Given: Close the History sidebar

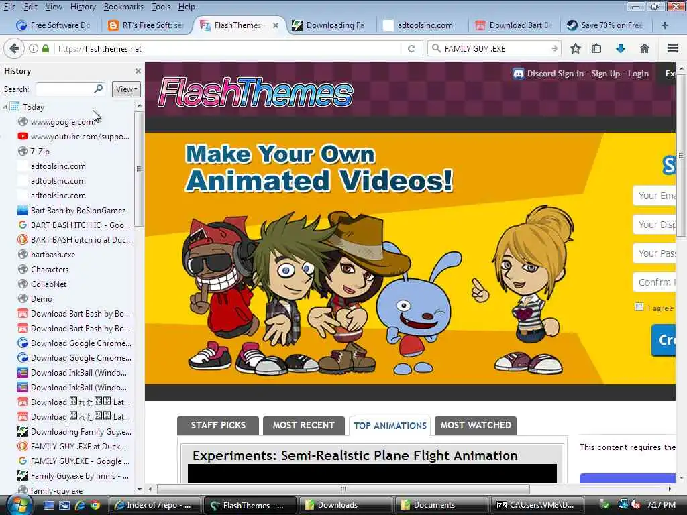Looking at the screenshot, I should click(138, 71).
